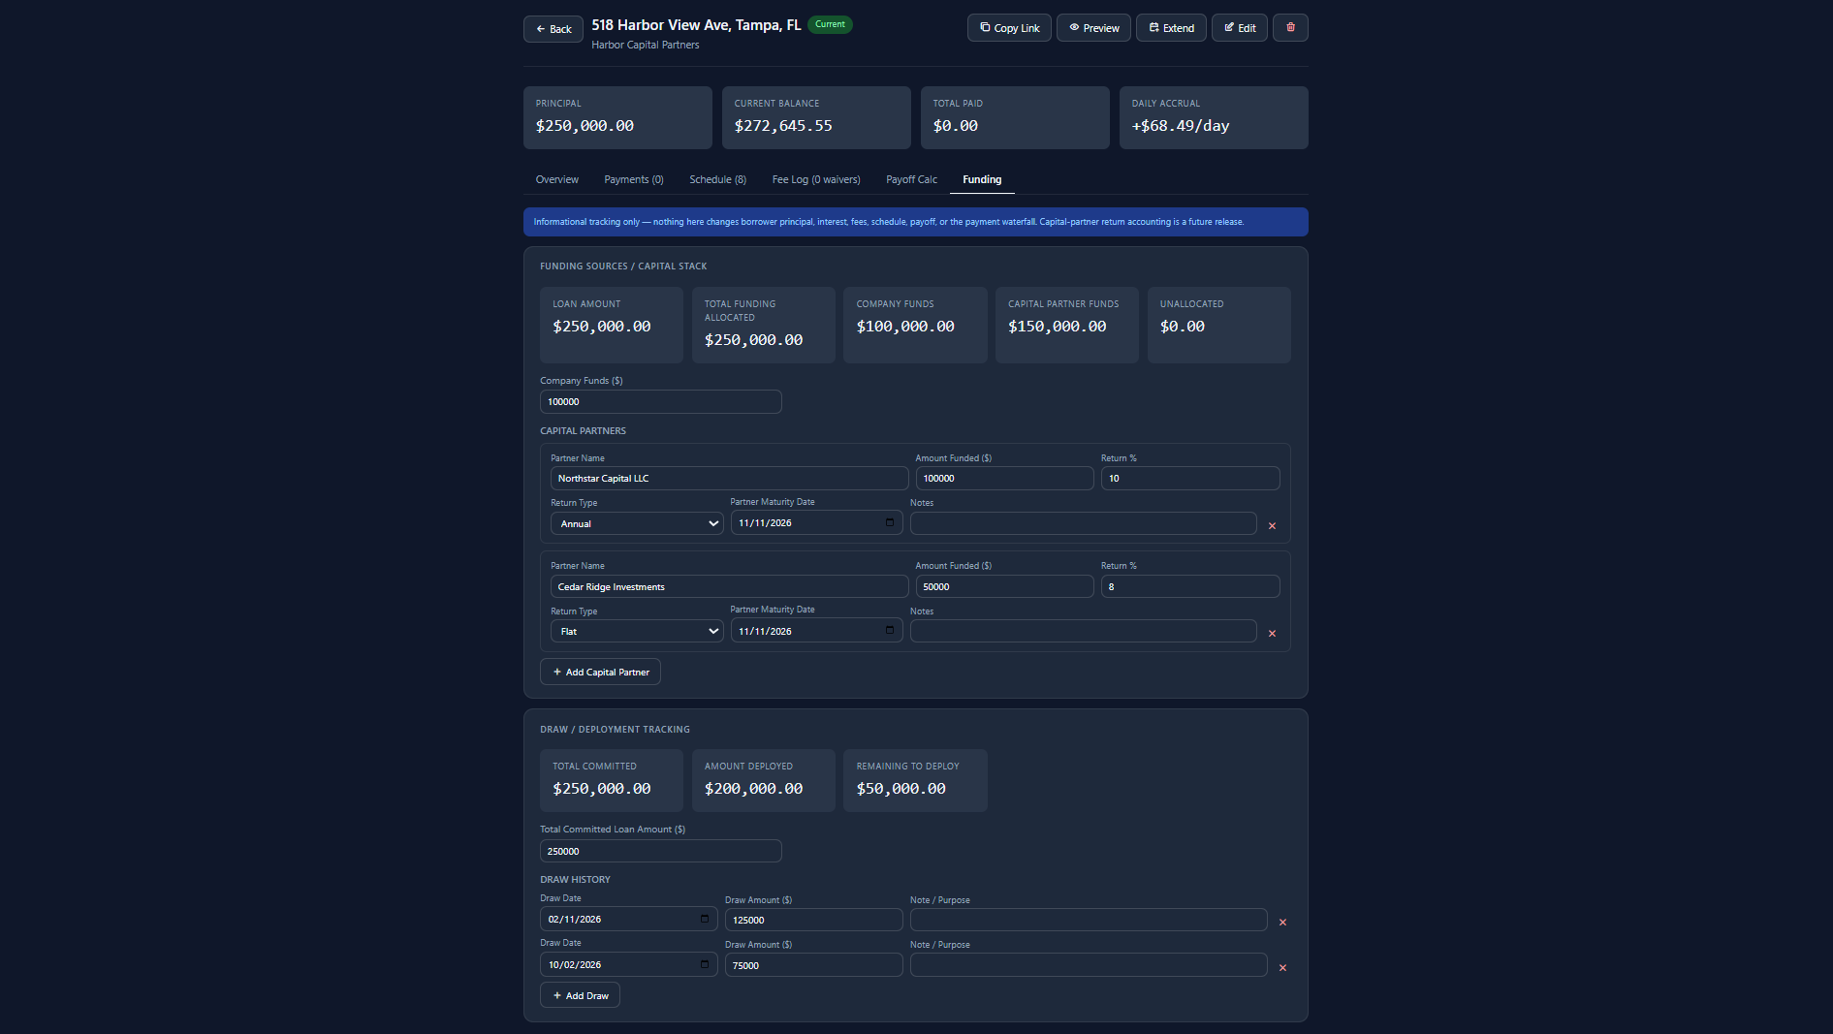Edit the 75000 draw amount field
Screen dimensions: 1833x1034
[814, 965]
